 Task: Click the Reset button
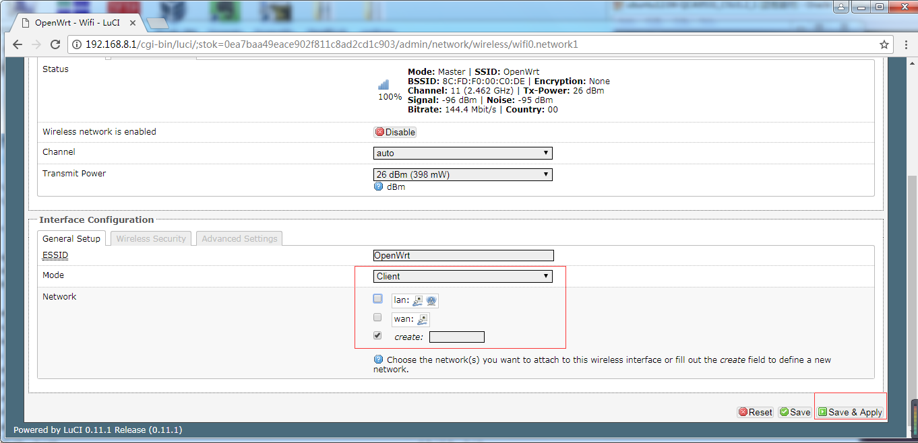(x=755, y=412)
